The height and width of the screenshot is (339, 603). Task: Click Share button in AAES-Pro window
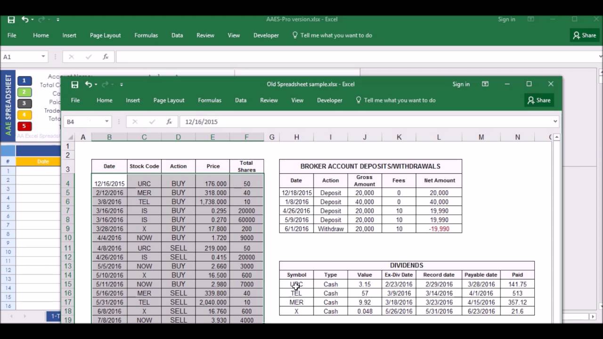point(585,35)
